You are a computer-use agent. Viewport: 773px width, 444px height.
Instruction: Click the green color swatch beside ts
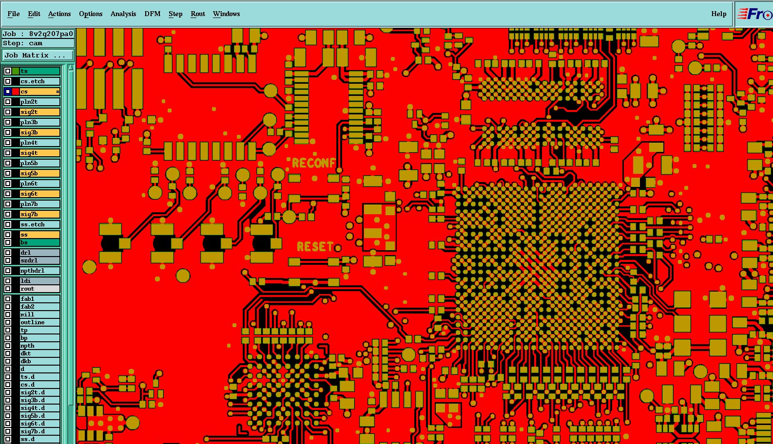(16, 71)
